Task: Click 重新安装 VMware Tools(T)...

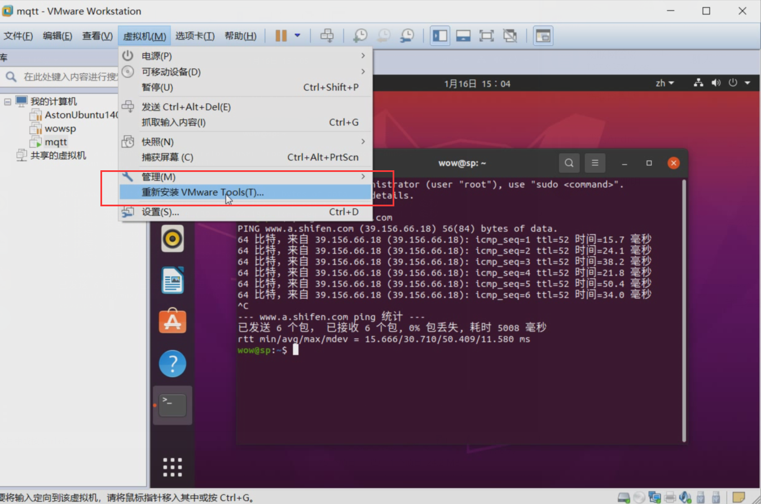Action: tap(245, 192)
